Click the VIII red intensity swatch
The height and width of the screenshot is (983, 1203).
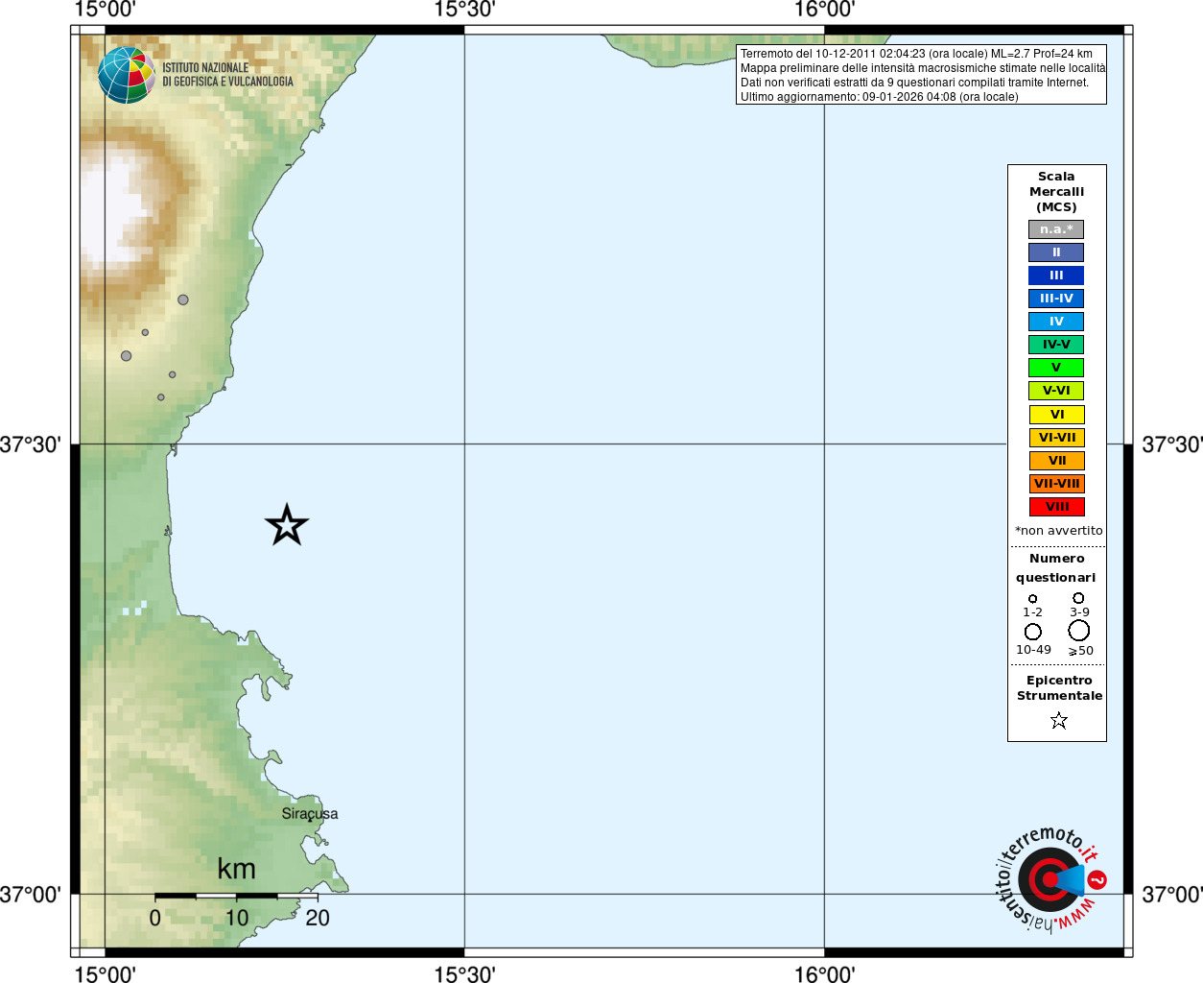(x=1056, y=507)
